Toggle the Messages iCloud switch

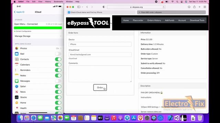58,81
